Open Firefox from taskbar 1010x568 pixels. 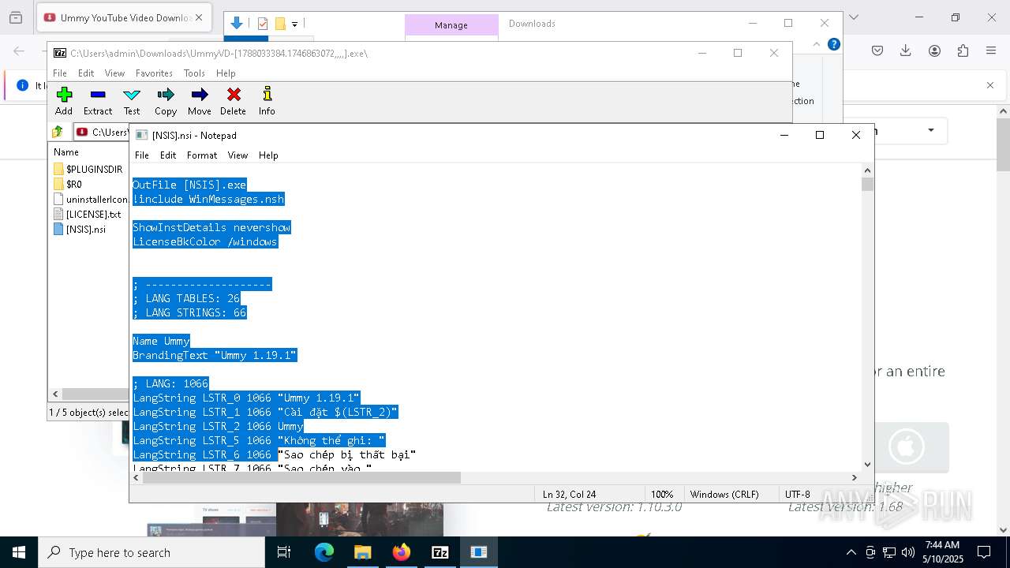pos(401,552)
